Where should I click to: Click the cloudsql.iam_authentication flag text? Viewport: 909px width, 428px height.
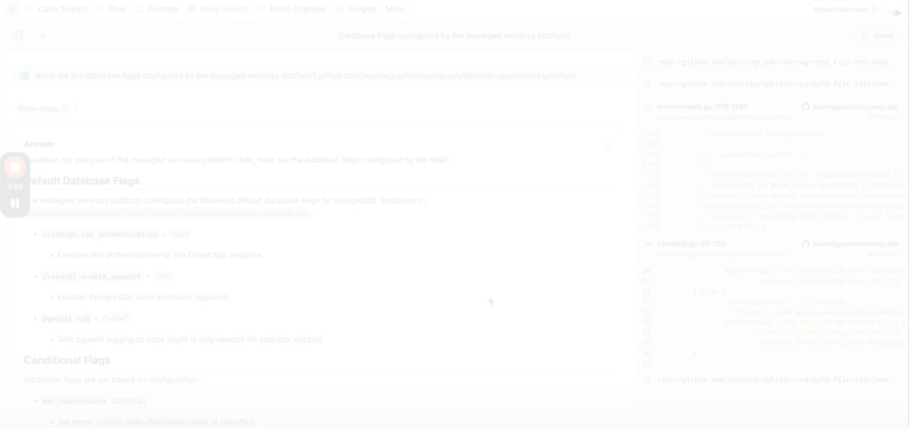click(x=99, y=235)
